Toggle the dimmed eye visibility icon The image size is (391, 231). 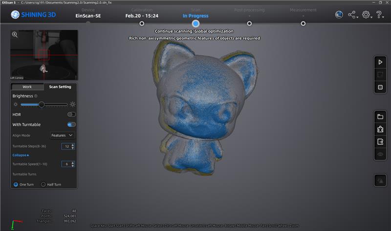380,154
